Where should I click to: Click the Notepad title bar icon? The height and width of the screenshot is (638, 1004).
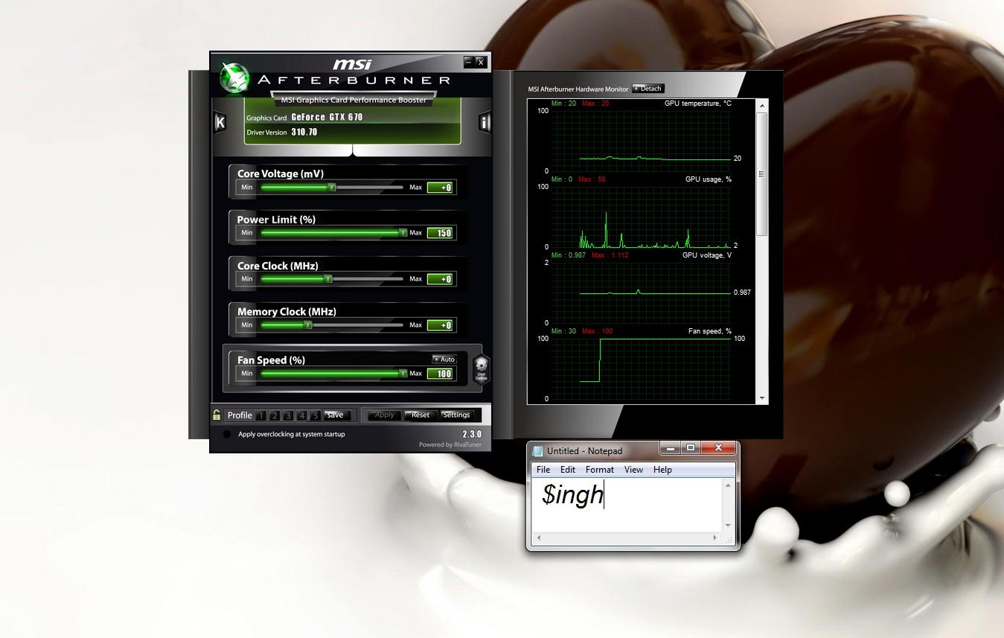pyautogui.click(x=537, y=450)
